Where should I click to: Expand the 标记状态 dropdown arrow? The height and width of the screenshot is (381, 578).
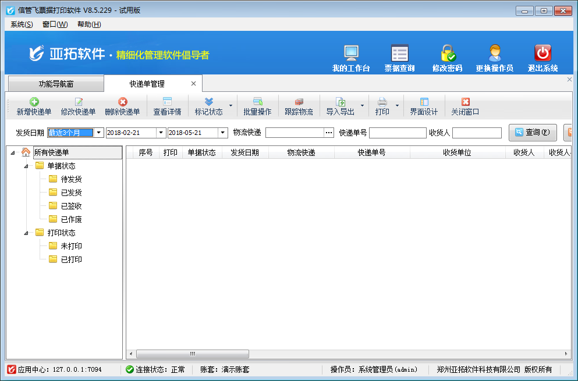click(x=229, y=106)
